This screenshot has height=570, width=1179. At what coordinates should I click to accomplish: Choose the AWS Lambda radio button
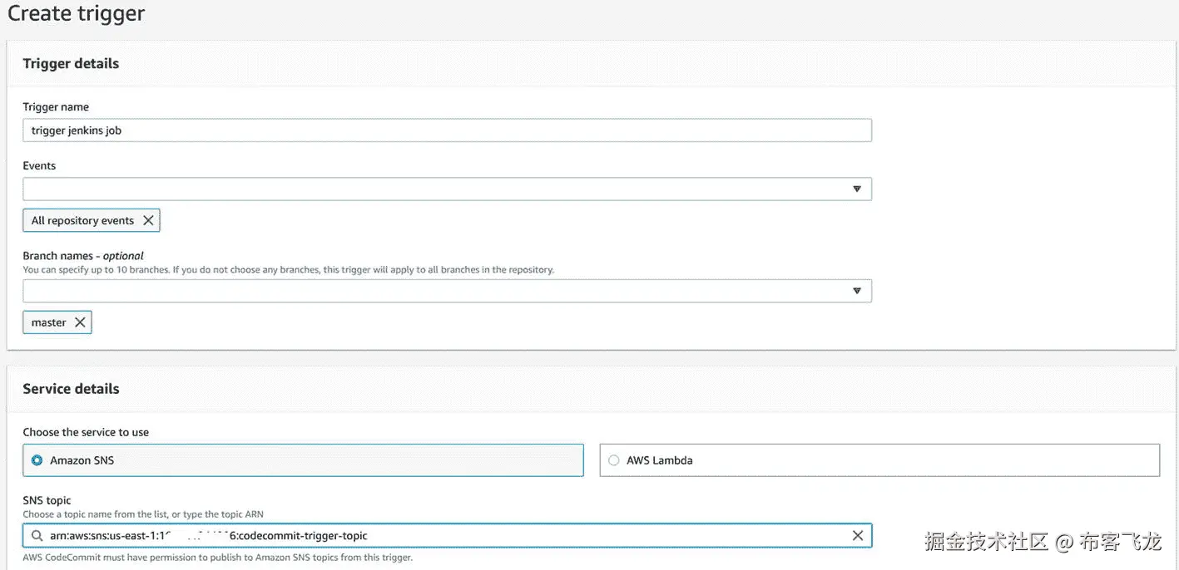tap(614, 460)
